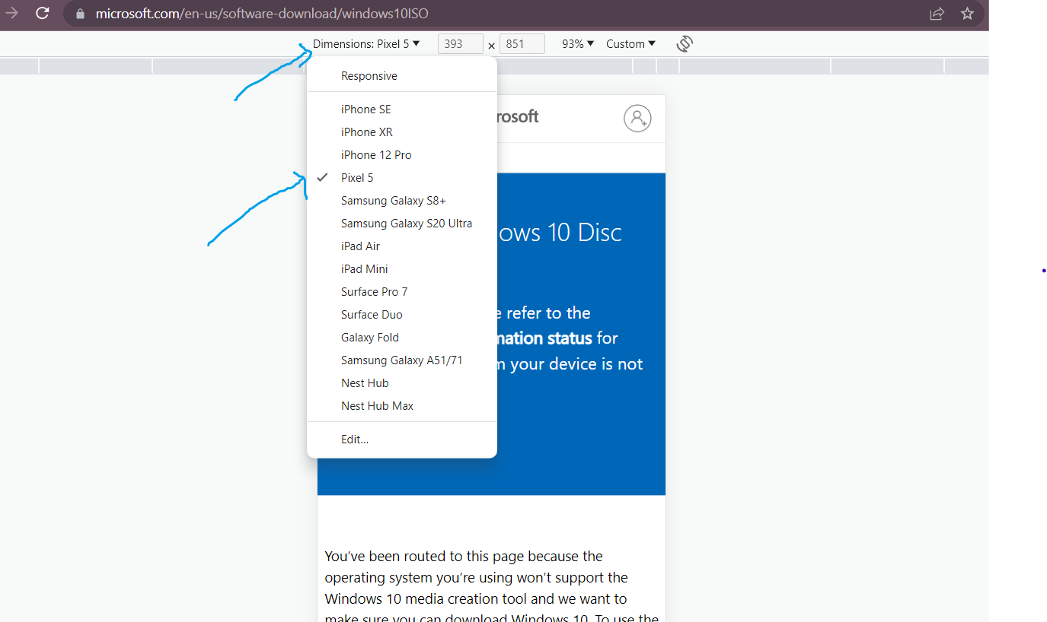1047x622 pixels.
Task: Bookmark this page with the star icon
Action: (967, 14)
